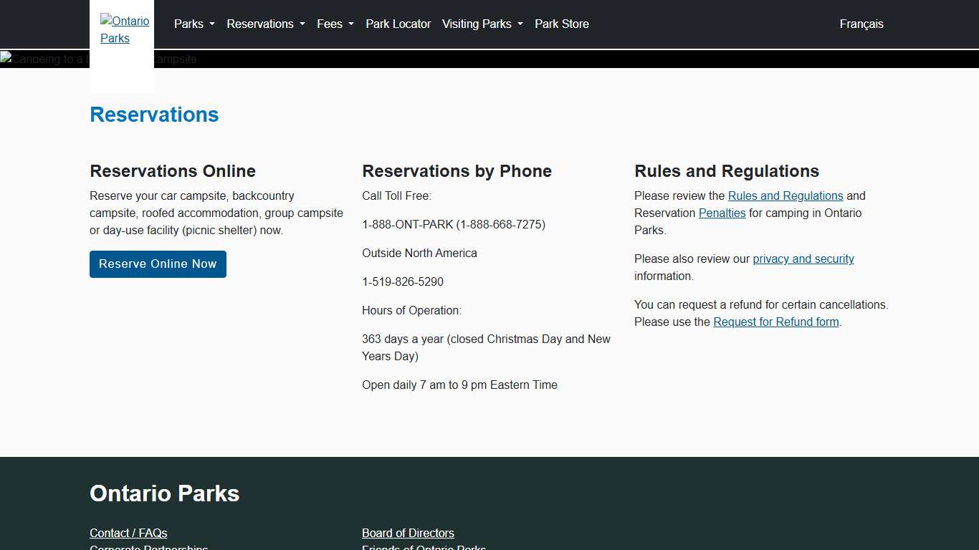This screenshot has width=979, height=550.
Task: View the Friends of Ontario Parks link
Action: pyautogui.click(x=424, y=548)
